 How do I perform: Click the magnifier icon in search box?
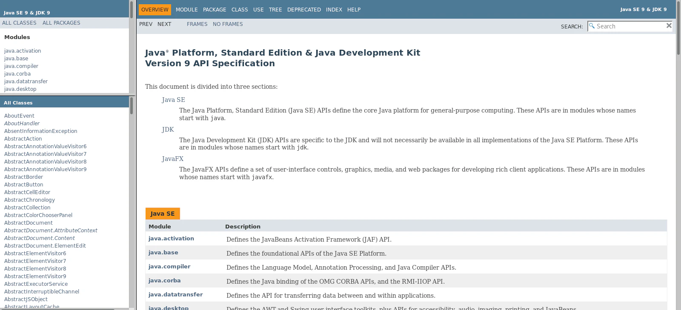(592, 26)
